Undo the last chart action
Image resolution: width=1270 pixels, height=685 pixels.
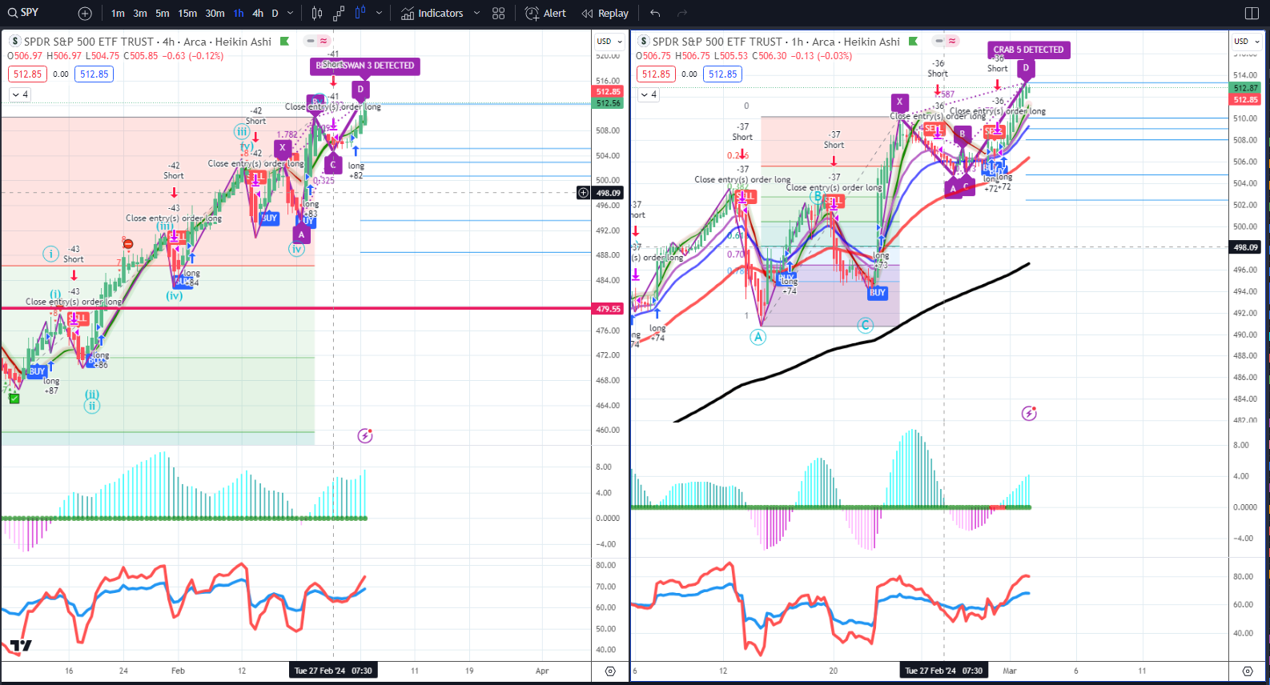(x=655, y=14)
